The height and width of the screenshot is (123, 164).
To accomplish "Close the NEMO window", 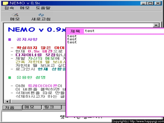I will [x=158, y=3].
